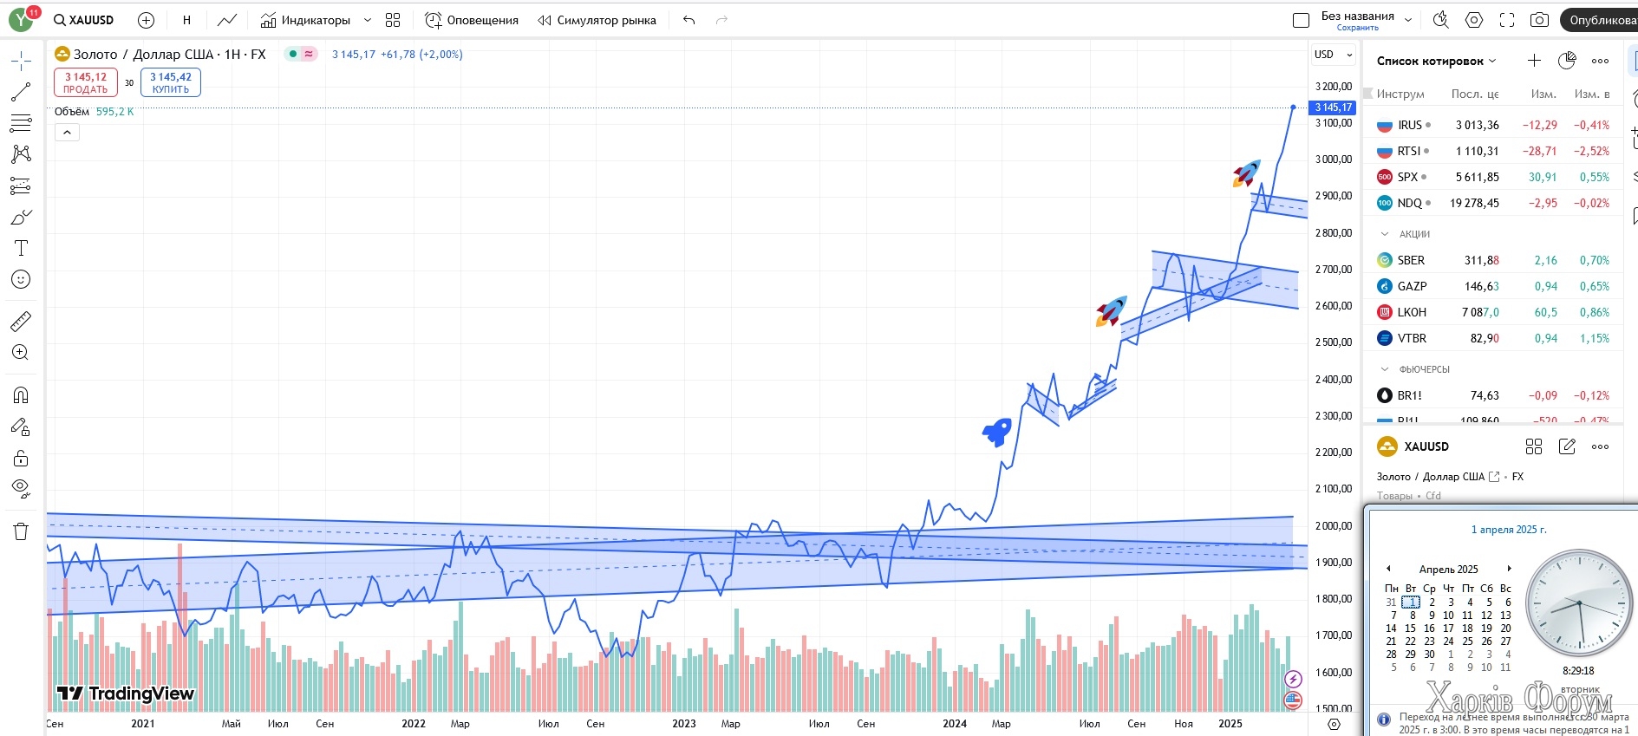Click the Опубликовать button
This screenshot has width=1638, height=736.
pos(1600,20)
